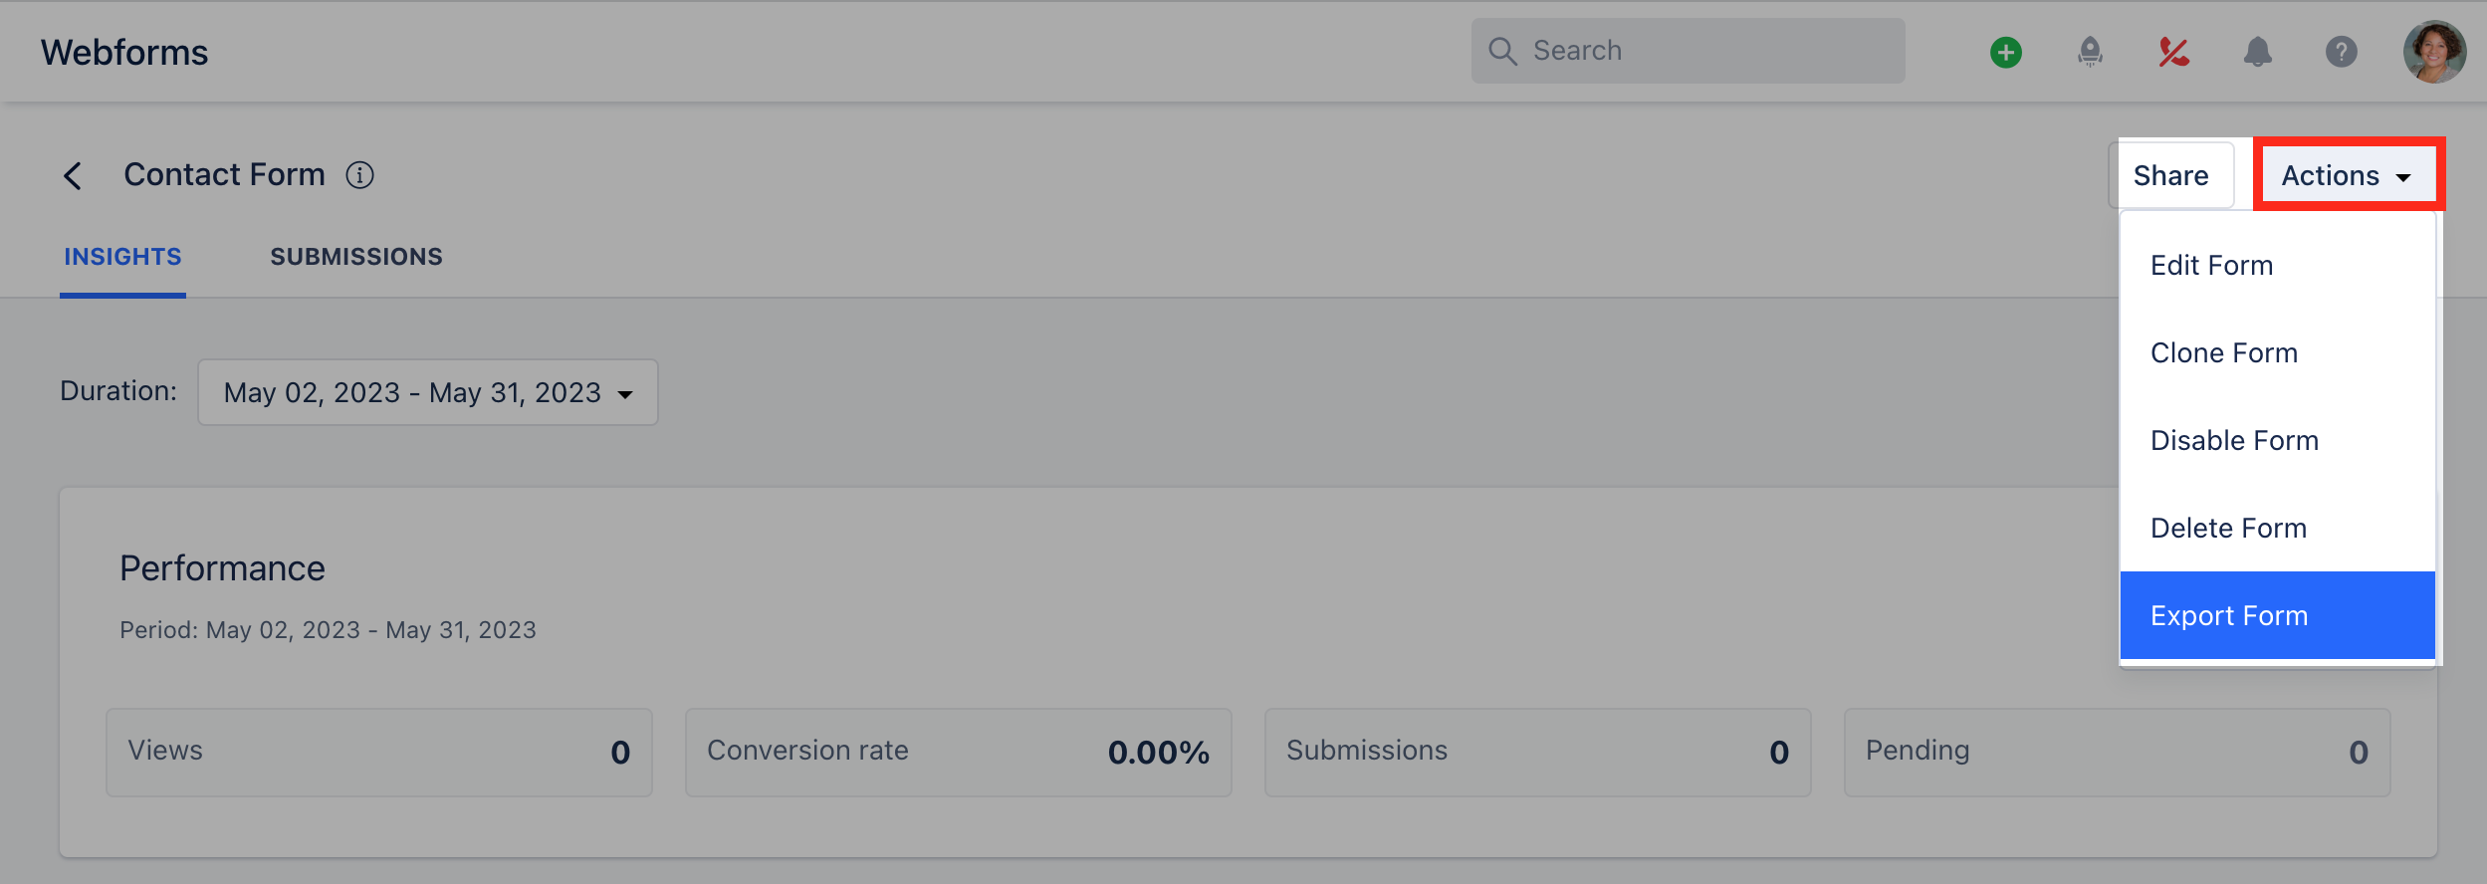
Task: Click the red phone call icon
Action: pos(2173,52)
